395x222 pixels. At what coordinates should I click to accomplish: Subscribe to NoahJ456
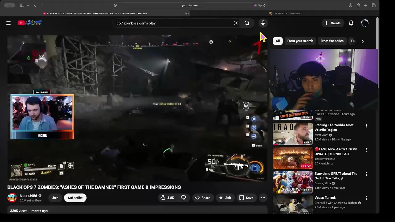75,198
